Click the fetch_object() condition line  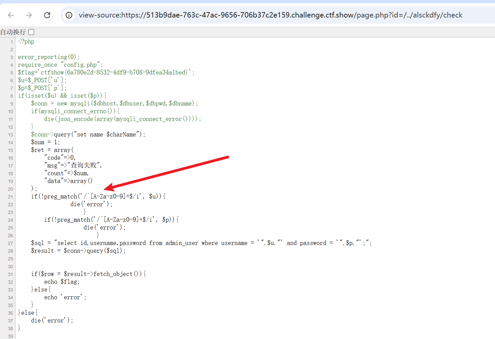pyautogui.click(x=89, y=274)
